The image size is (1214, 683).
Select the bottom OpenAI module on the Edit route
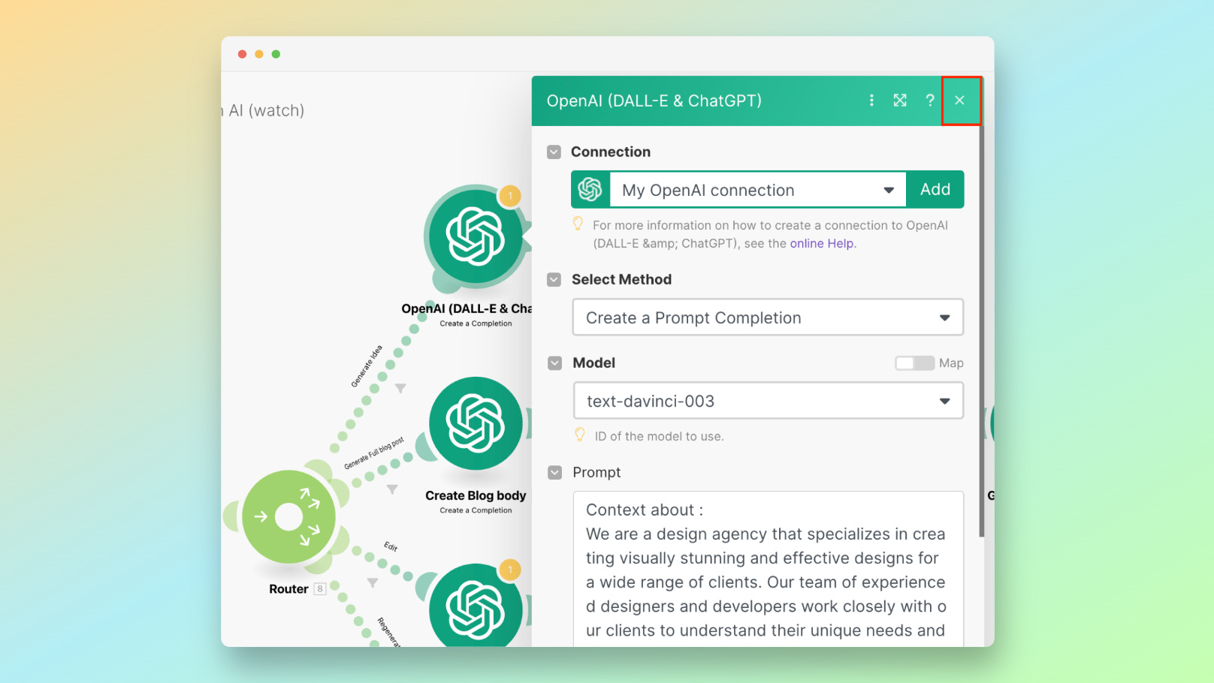(x=476, y=606)
